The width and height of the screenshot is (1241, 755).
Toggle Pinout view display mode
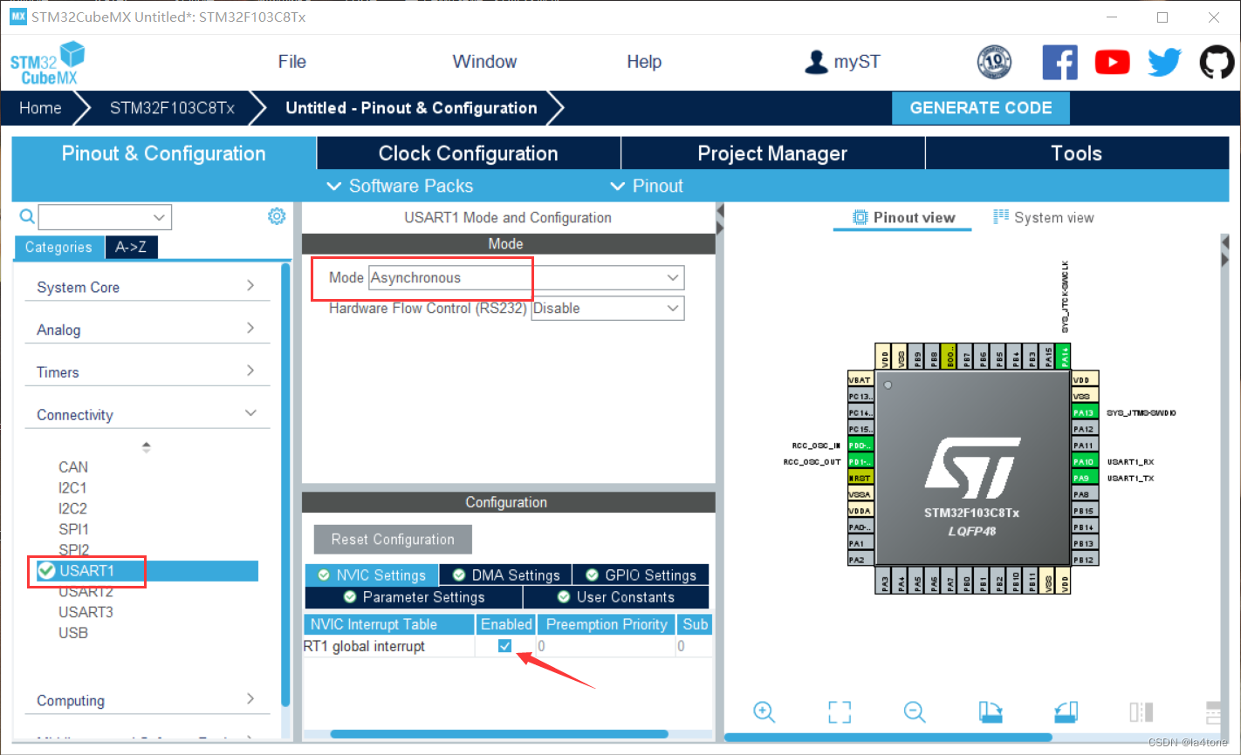coord(902,217)
